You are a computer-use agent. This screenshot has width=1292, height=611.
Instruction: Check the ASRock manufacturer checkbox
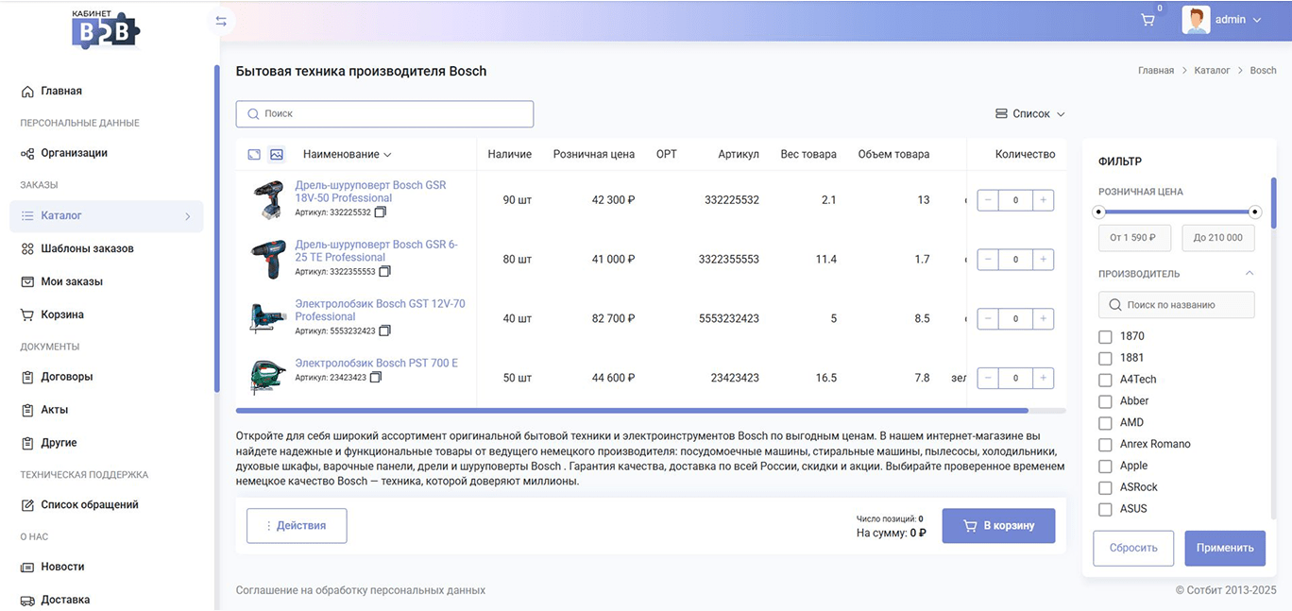coord(1105,488)
